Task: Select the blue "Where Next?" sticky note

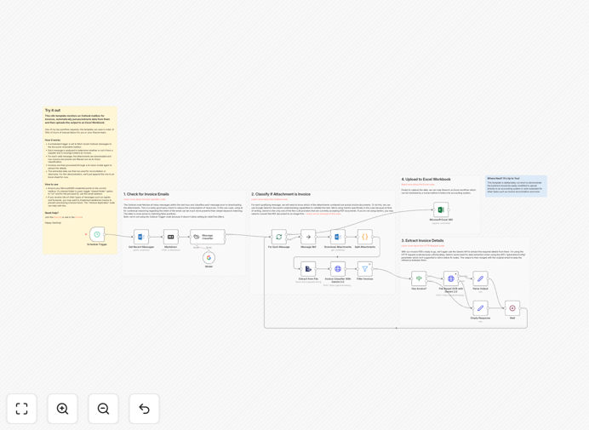Action: click(516, 186)
